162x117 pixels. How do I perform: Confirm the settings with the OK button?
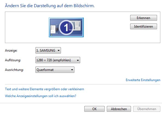[94, 109]
